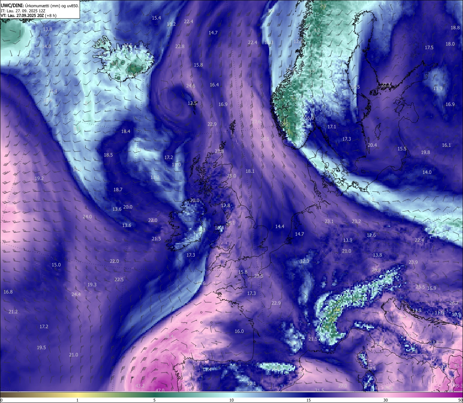Click the colorbar tick label 15
The image size is (463, 403).
309,400
